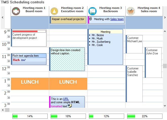Click the paperclip attachment icon on the Sales team meeting
Viewport: 167px width, 120px height.
coord(91,19)
